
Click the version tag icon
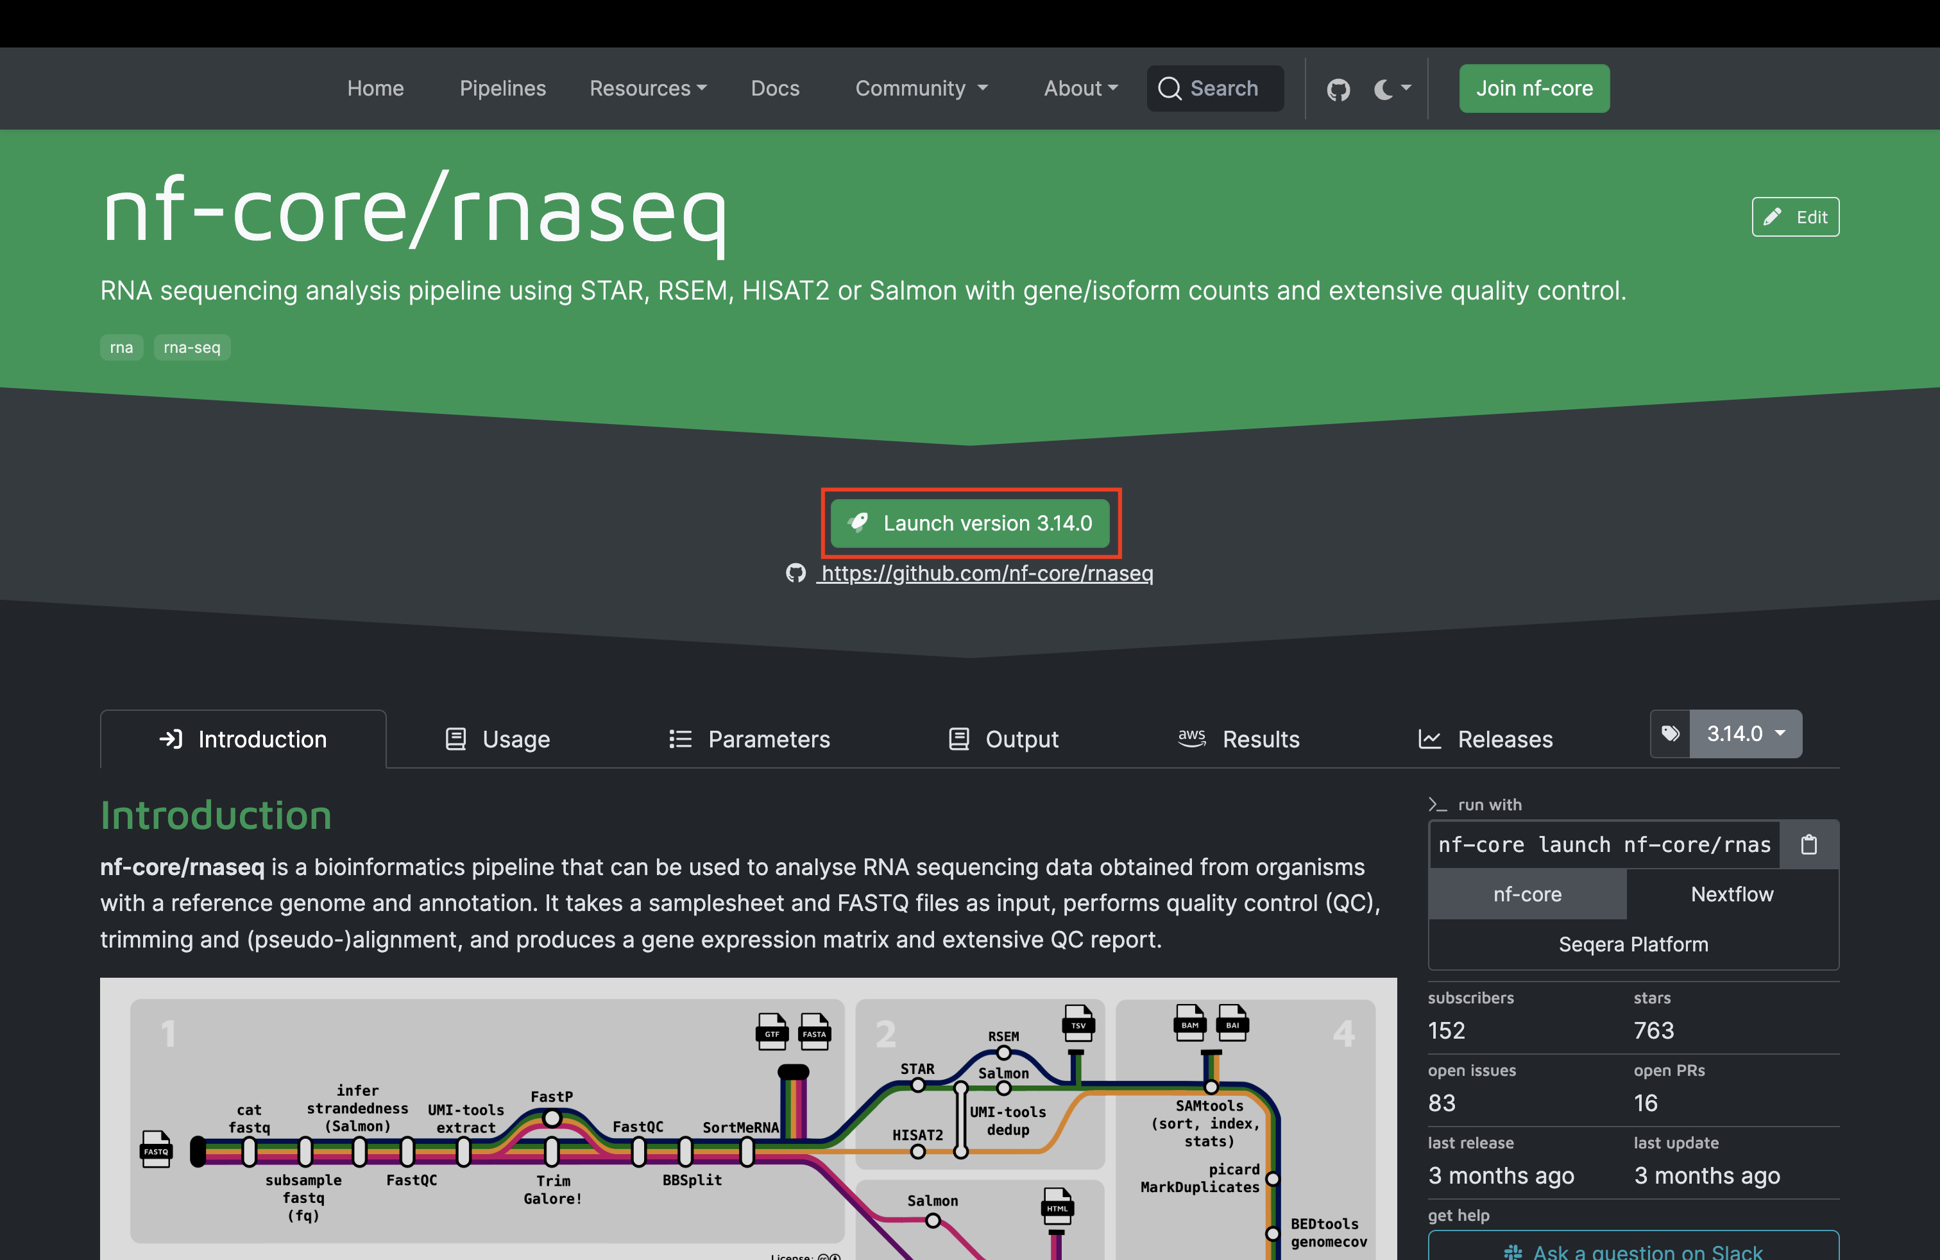point(1670,733)
